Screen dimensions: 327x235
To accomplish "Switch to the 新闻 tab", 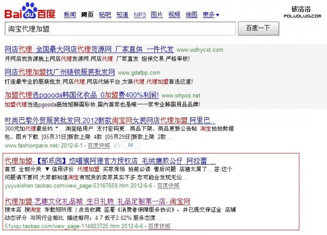I will pos(70,14).
